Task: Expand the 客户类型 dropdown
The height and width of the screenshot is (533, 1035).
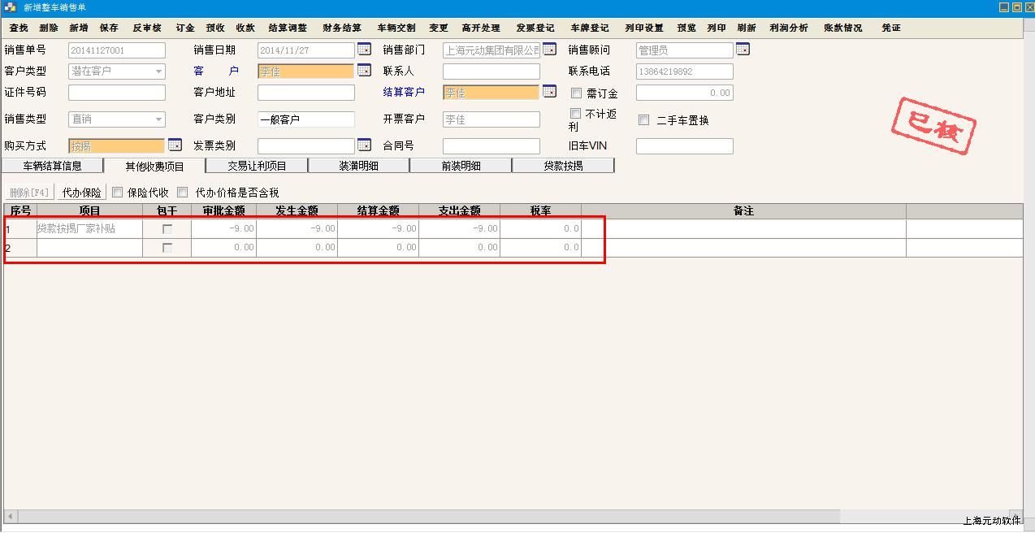Action: click(x=158, y=71)
